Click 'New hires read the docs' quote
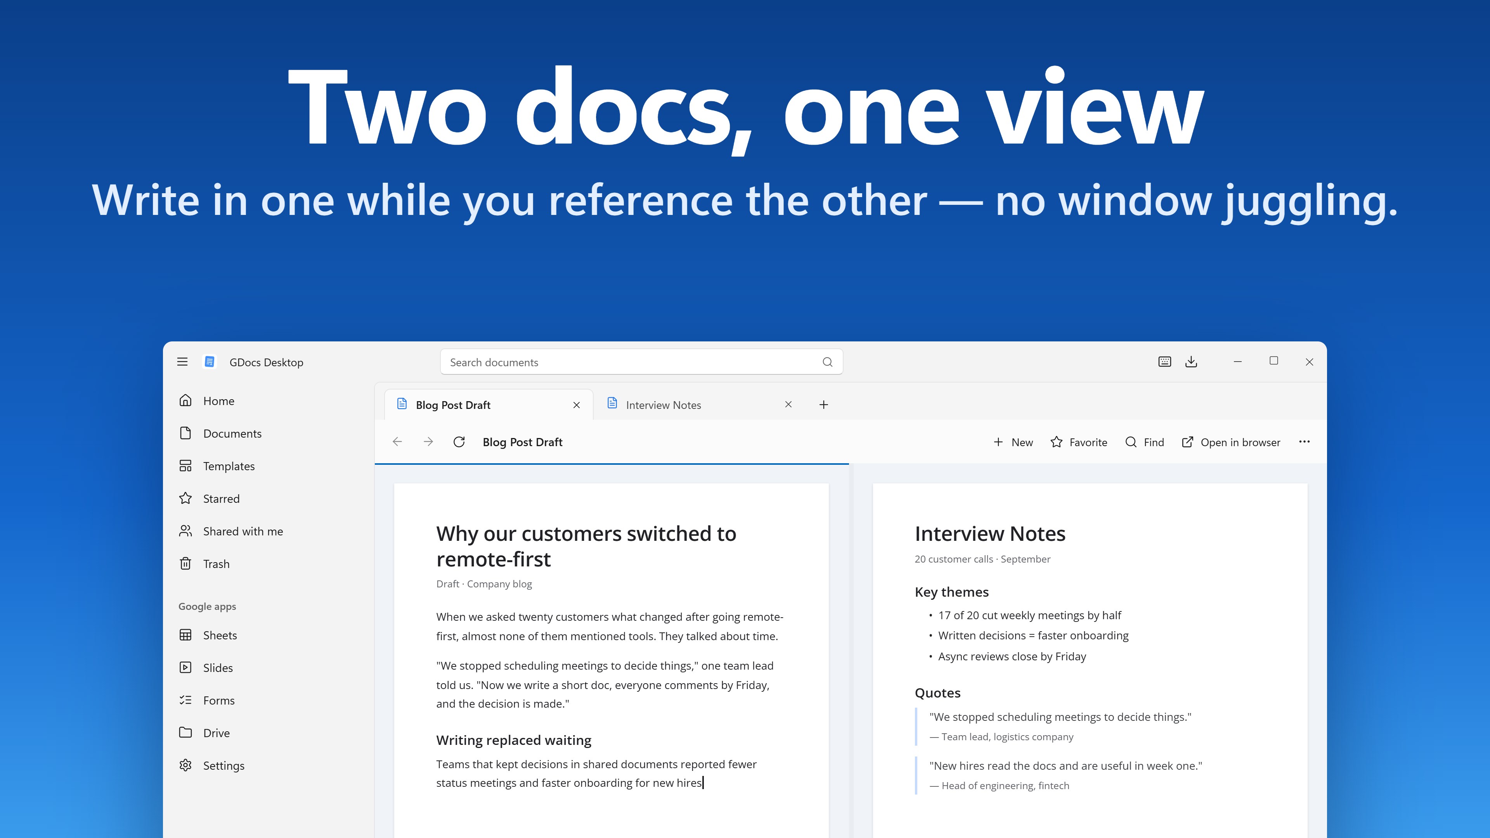Viewport: 1490px width, 838px height. coord(1066,766)
